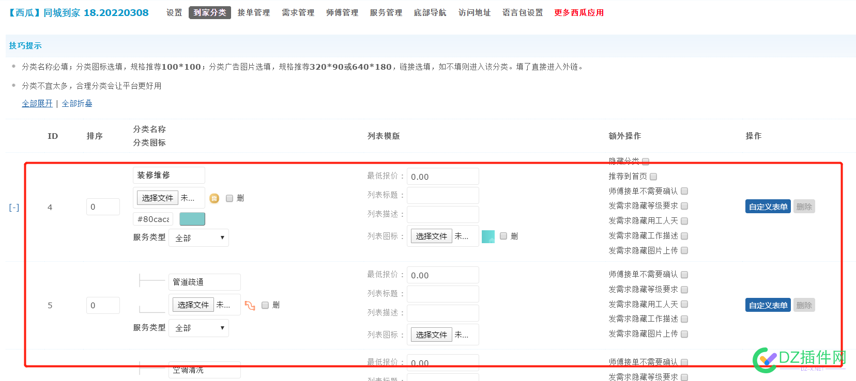Open the 底部导航 tab
Screen dimensions: 856x381
[430, 12]
